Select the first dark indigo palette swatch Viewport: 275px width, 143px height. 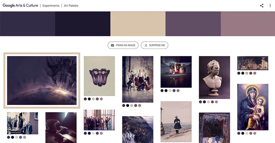pyautogui.click(x=27, y=24)
